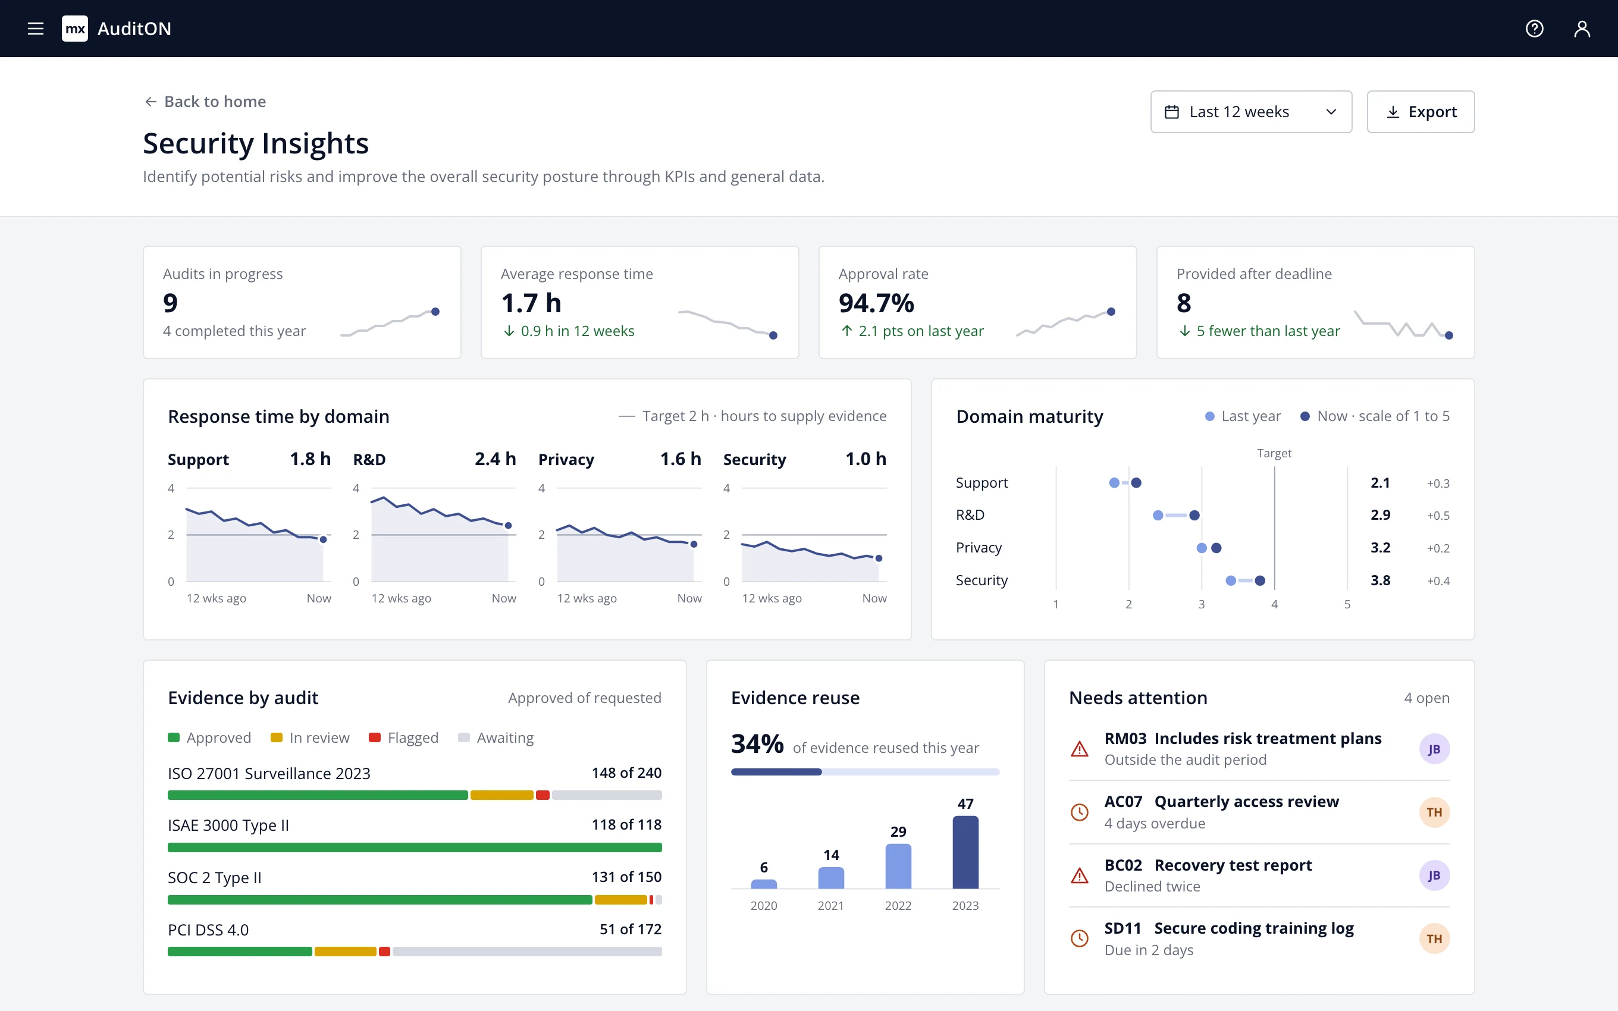The width and height of the screenshot is (1618, 1011).
Task: Open AC07 Quarterly access review item
Action: tap(1259, 812)
